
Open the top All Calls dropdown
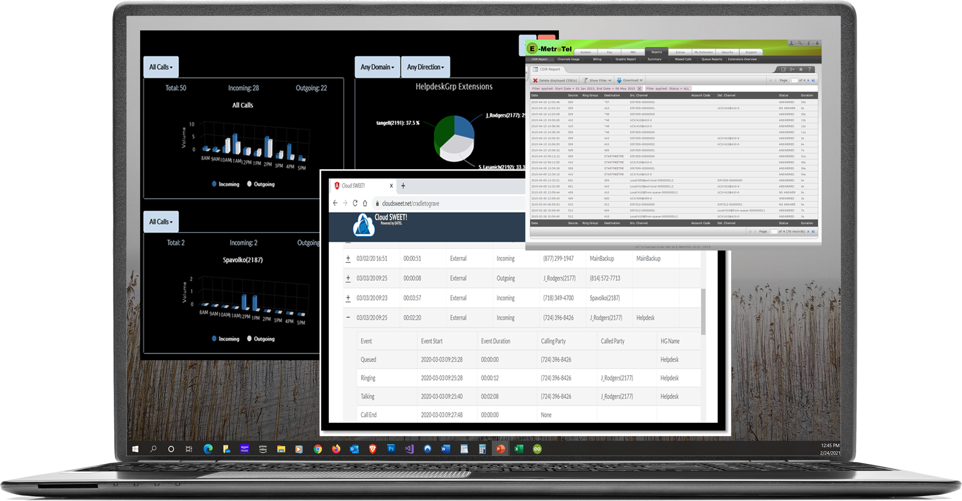[x=161, y=67]
